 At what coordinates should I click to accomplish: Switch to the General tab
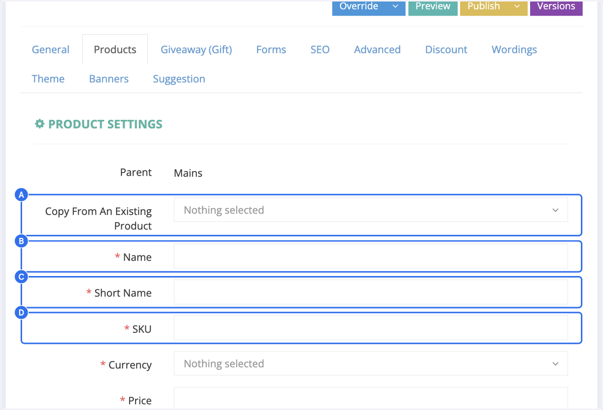[51, 50]
